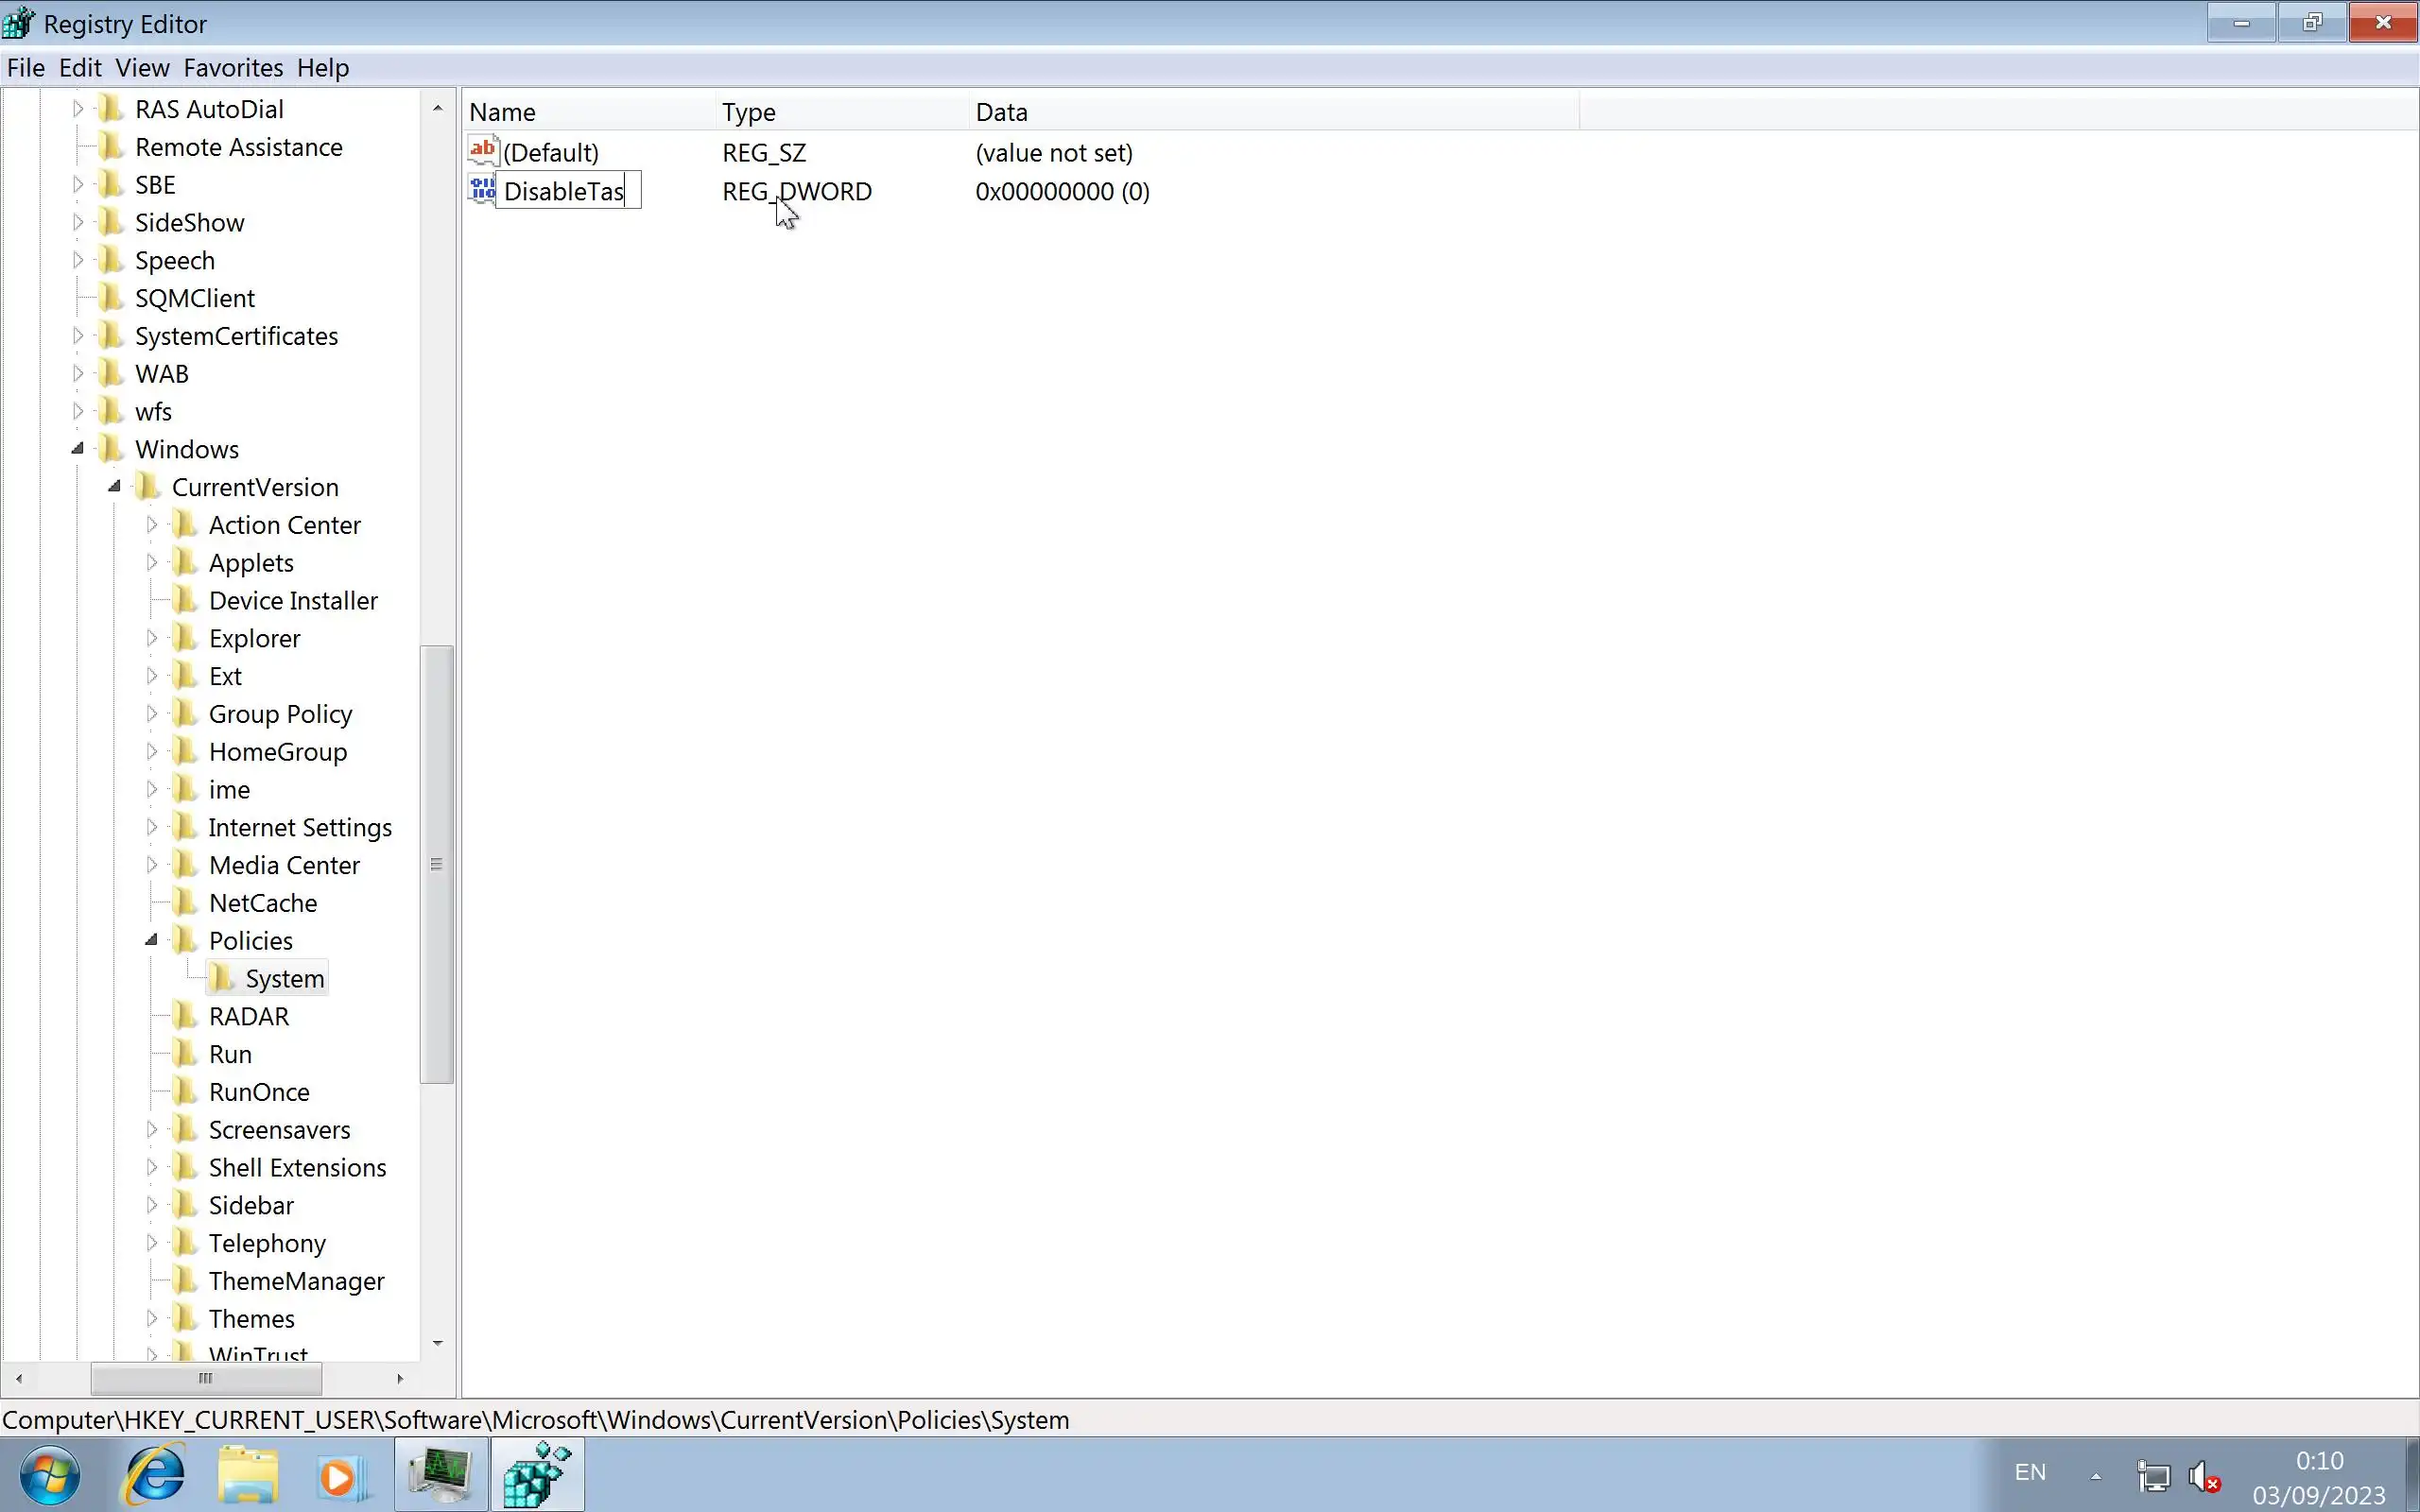Click the tree pane's vertical scrollbar thumb

click(x=436, y=864)
